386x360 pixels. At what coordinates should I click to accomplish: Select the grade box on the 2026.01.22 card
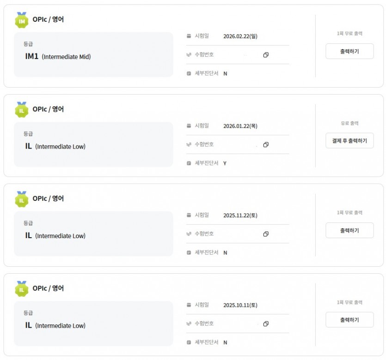[x=93, y=144]
